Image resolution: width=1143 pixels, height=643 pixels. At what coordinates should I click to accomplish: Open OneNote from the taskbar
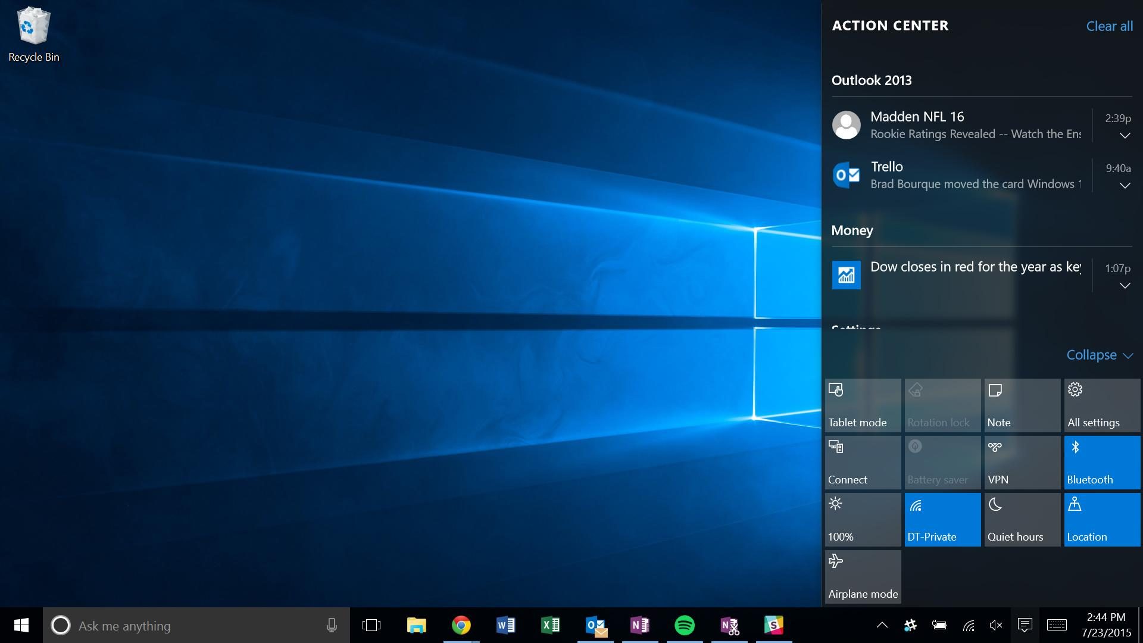coord(640,625)
